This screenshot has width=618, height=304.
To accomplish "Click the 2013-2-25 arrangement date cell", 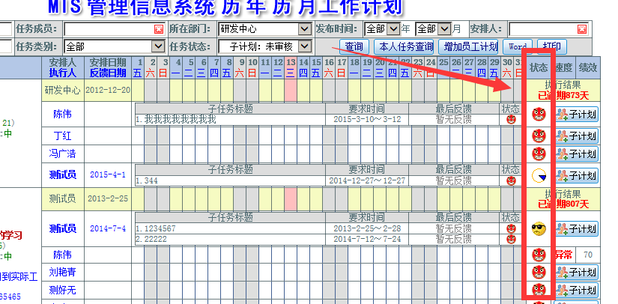I will [108, 198].
